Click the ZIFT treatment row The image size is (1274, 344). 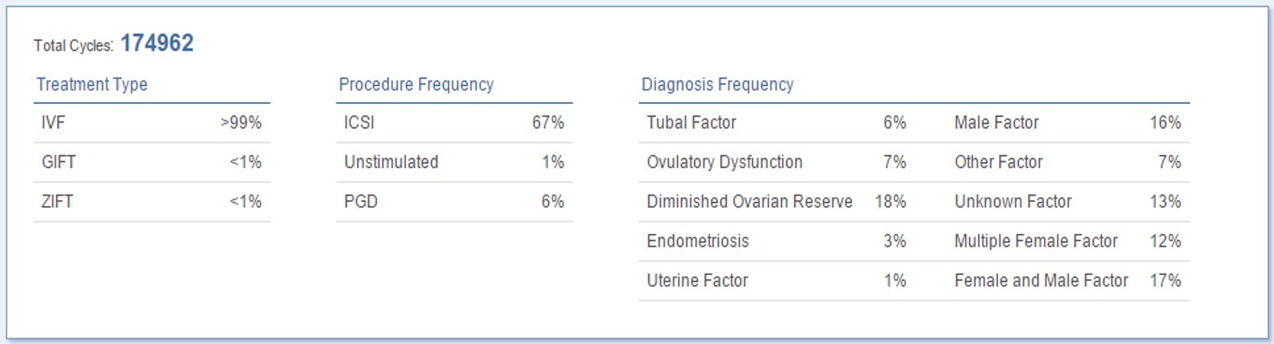(152, 201)
